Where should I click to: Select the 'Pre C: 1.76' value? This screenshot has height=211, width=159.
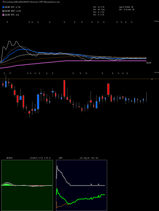(x=99, y=15)
